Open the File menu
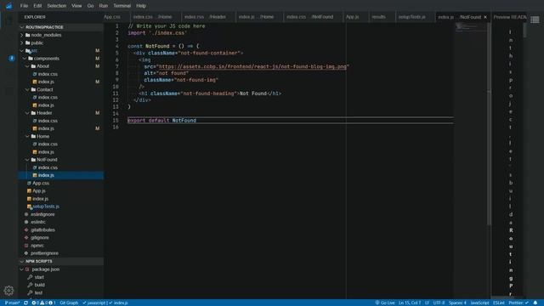 click(24, 6)
